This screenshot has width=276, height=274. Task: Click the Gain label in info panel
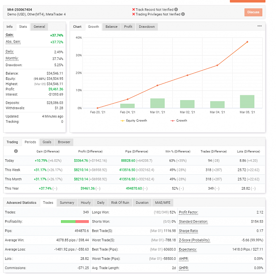10,35
